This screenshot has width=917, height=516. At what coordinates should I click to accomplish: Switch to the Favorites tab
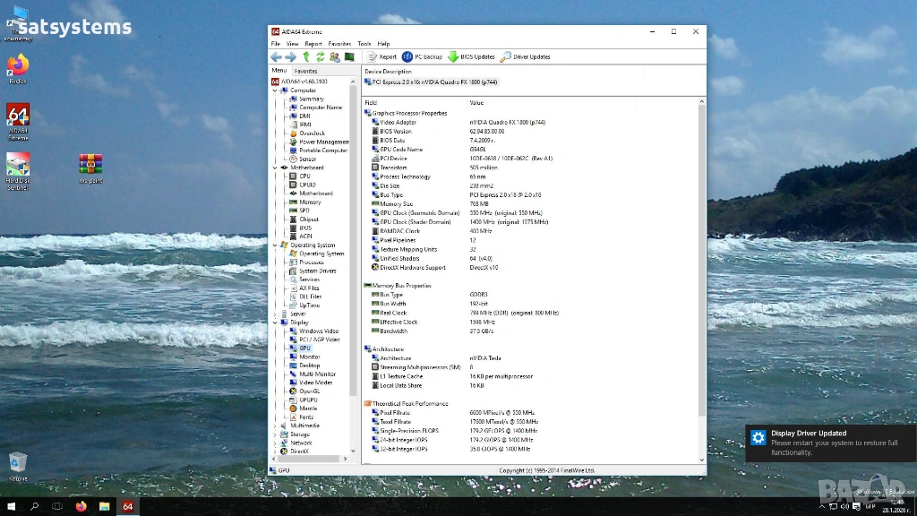pyautogui.click(x=306, y=71)
